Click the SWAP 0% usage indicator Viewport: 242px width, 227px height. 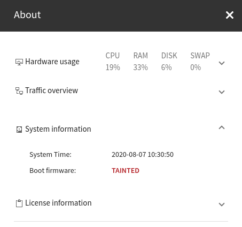point(200,62)
